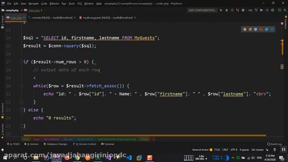Viewport: 288px width, 162px height.
Task: Click Material Darker theme status widget
Action: tap(202, 150)
